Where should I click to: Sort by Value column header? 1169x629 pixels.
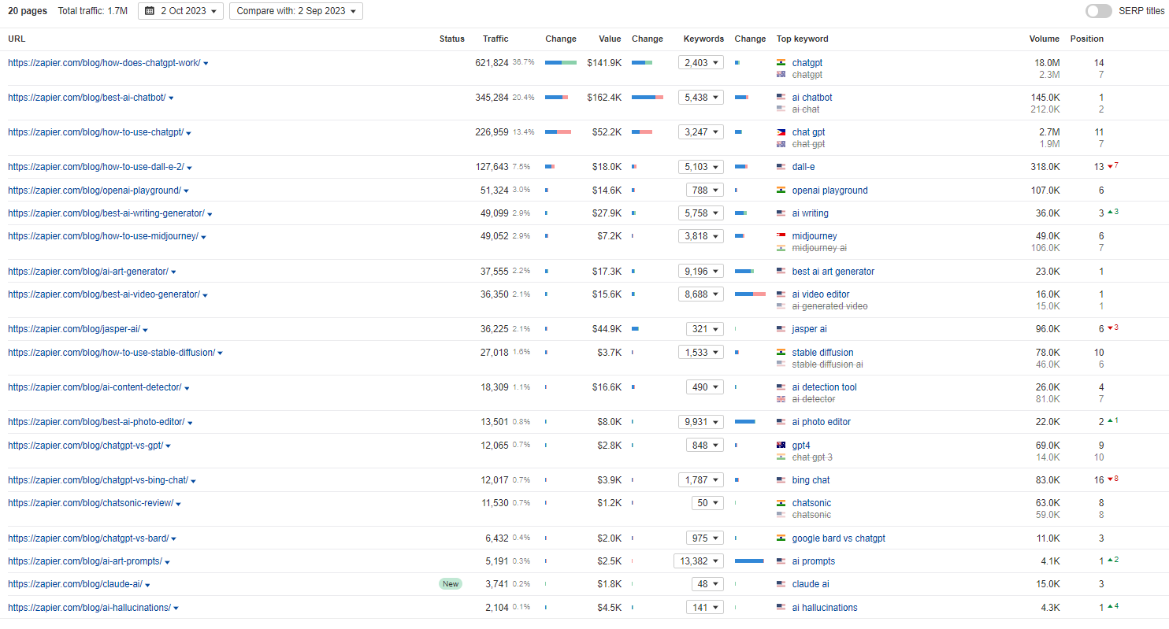tap(610, 39)
